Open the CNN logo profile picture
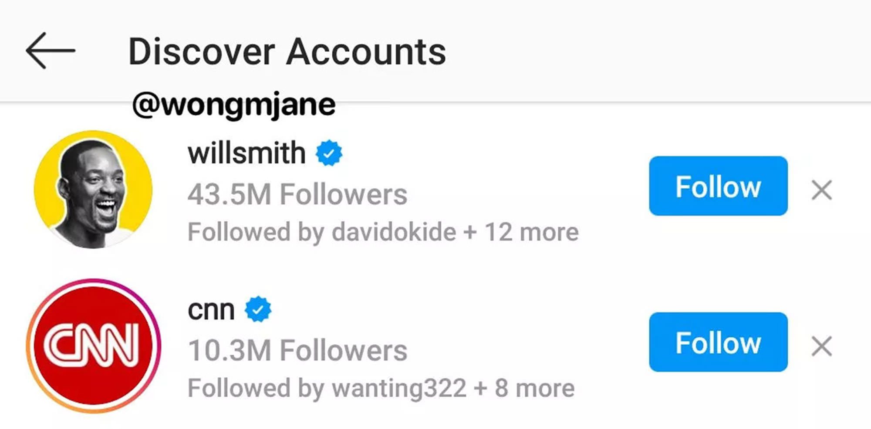 [x=93, y=346]
